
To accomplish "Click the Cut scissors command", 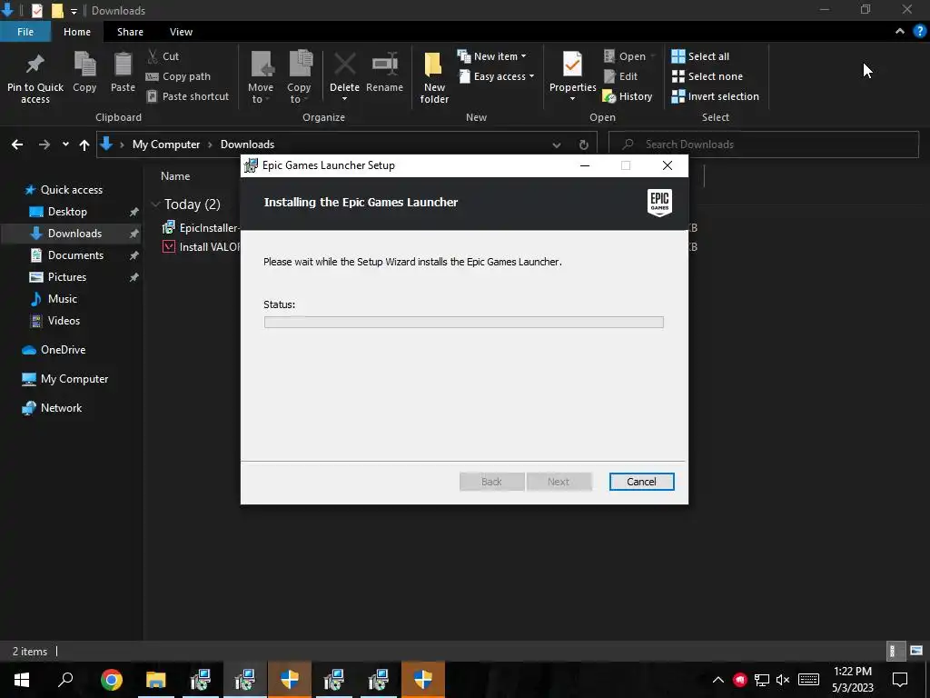I will tap(163, 56).
